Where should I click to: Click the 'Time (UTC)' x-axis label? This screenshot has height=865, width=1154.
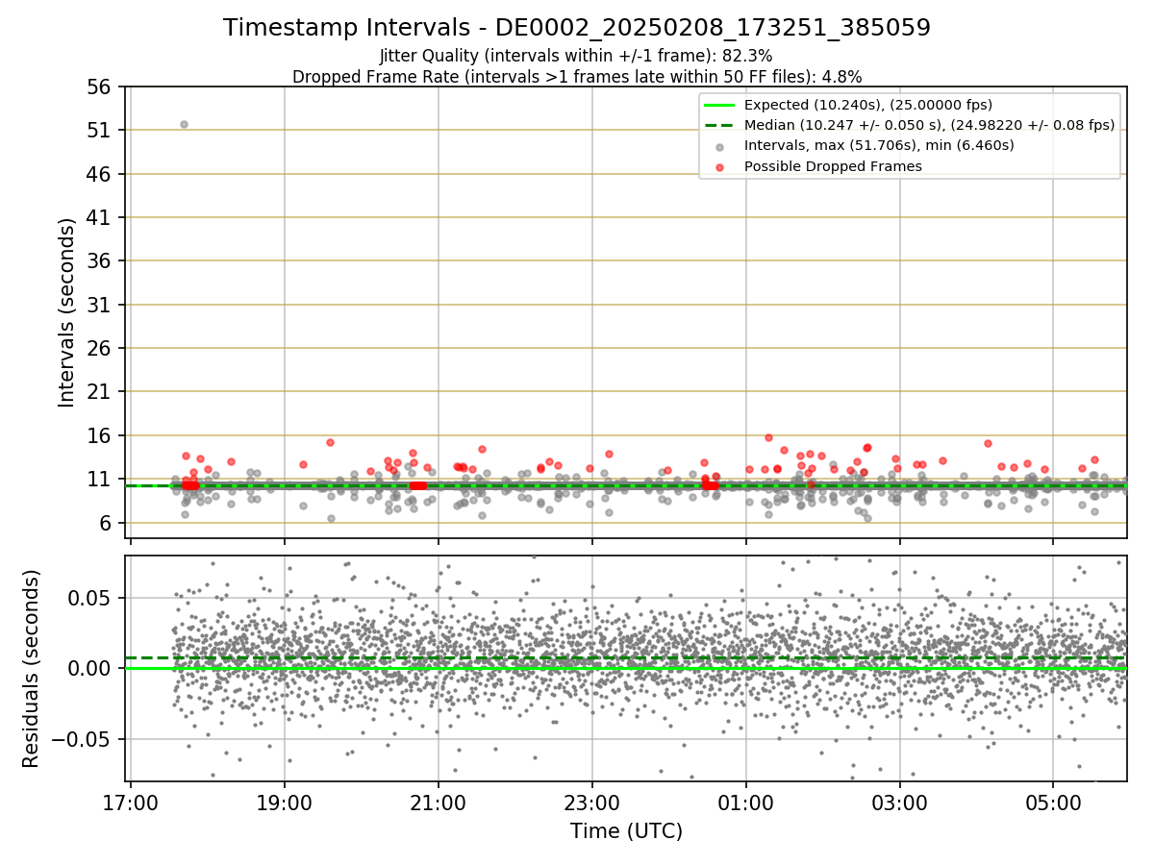(x=626, y=830)
